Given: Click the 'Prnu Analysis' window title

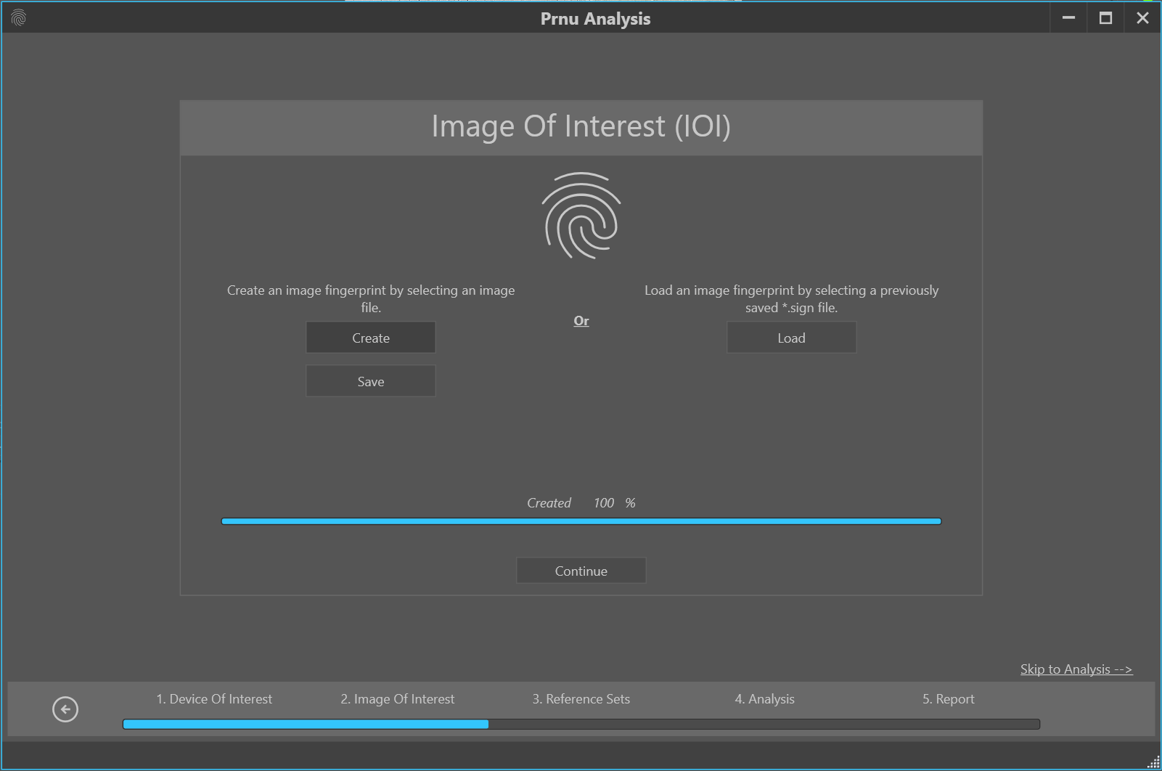Looking at the screenshot, I should click(595, 19).
